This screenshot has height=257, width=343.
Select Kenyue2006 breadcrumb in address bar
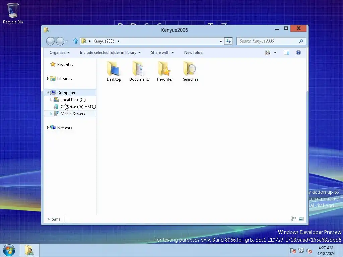click(x=104, y=41)
